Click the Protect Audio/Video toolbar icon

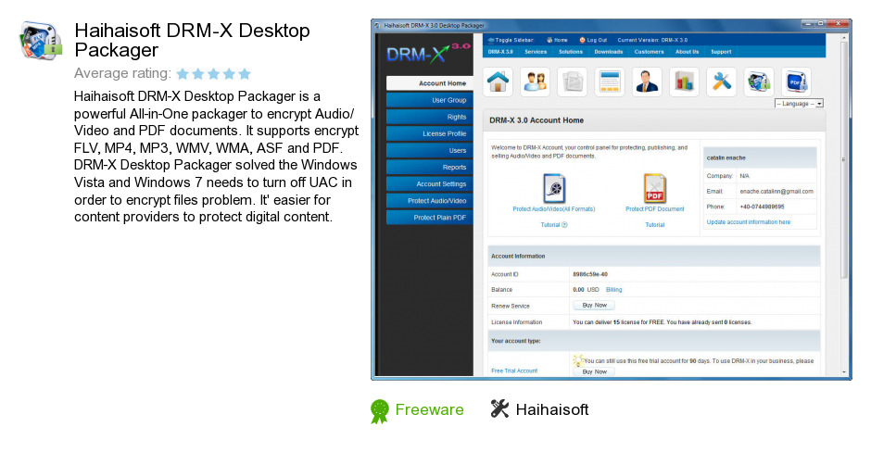[758, 82]
